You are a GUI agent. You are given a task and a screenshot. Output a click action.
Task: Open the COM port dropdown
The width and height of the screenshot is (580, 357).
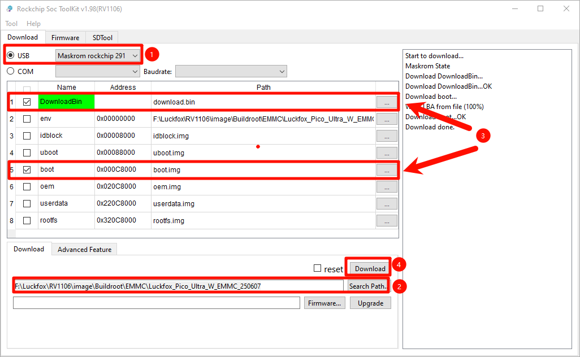[x=97, y=71]
